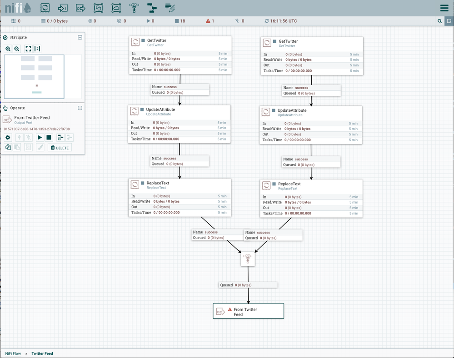
Task: Open the configuration gear in Operate panel
Action: (x=8, y=137)
